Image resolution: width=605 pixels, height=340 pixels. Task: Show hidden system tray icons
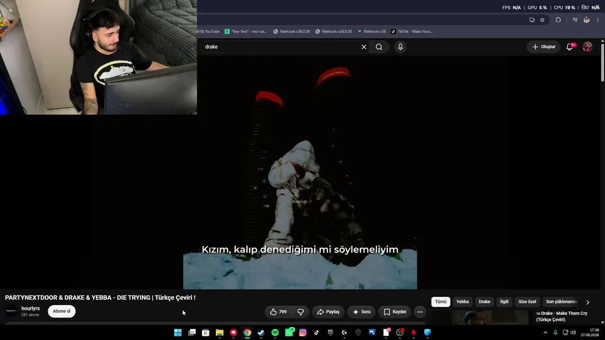(x=545, y=332)
